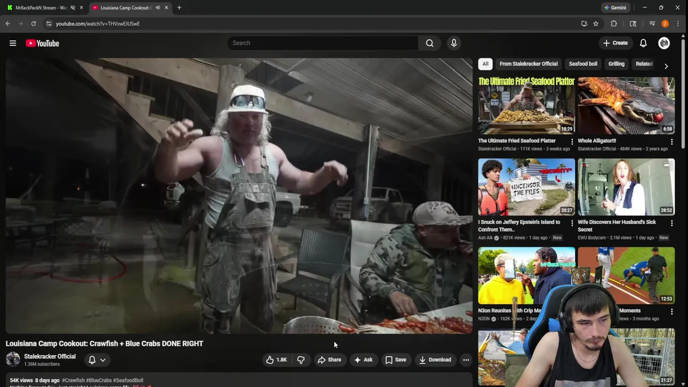Save the video to a playlist
The height and width of the screenshot is (387, 688).
point(396,360)
